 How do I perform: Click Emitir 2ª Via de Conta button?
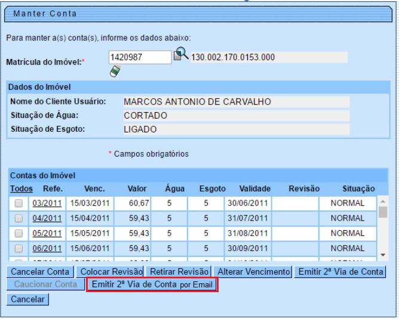coord(340,272)
